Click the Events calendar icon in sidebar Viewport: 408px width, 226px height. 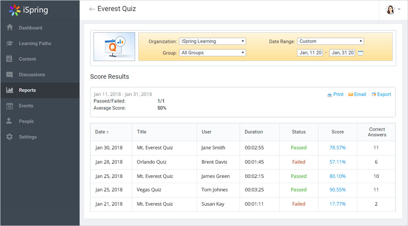pyautogui.click(x=9, y=106)
